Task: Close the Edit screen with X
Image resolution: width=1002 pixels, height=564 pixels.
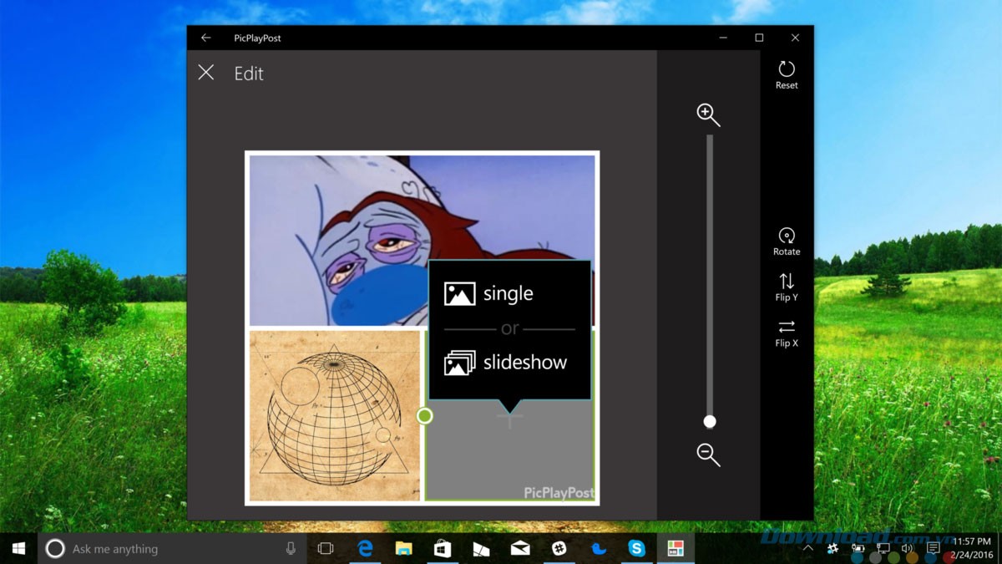Action: pyautogui.click(x=206, y=73)
